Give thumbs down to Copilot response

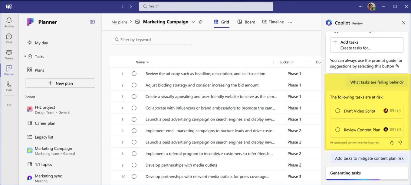[x=400, y=143]
